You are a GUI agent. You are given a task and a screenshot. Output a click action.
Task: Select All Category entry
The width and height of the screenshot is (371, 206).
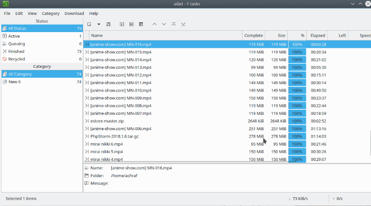pyautogui.click(x=42, y=74)
